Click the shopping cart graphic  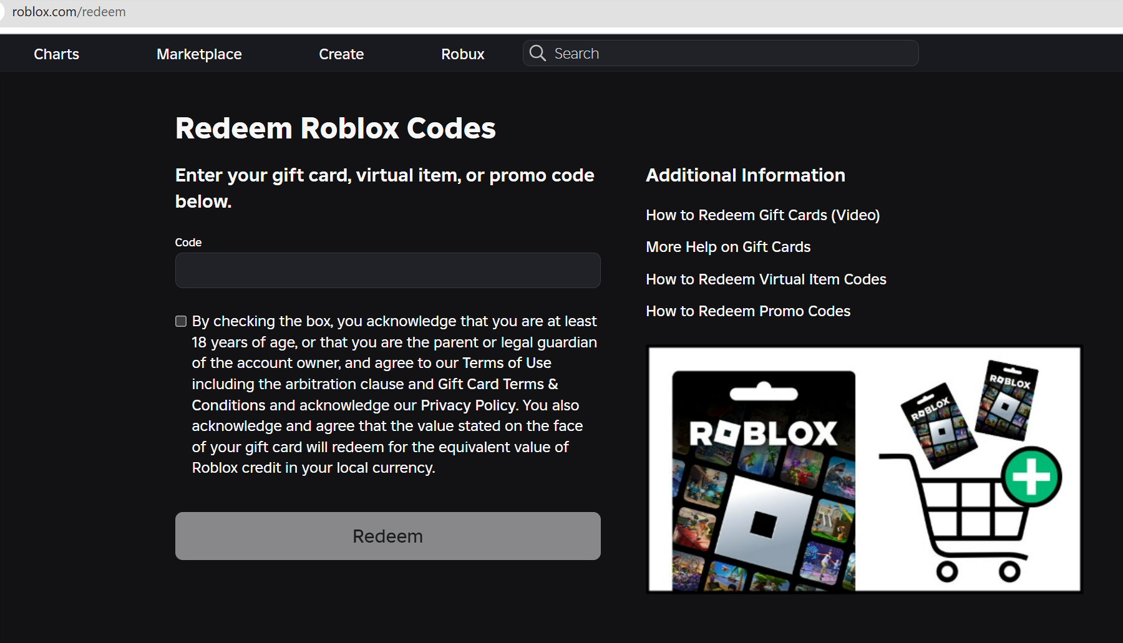955,518
